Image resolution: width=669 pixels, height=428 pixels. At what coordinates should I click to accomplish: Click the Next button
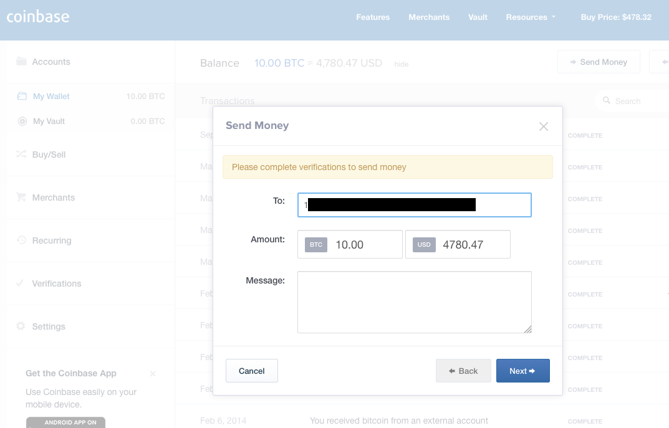[522, 371]
